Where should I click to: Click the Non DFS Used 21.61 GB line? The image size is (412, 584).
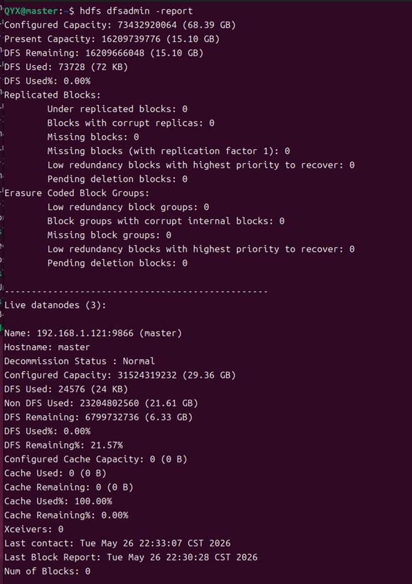point(101,403)
